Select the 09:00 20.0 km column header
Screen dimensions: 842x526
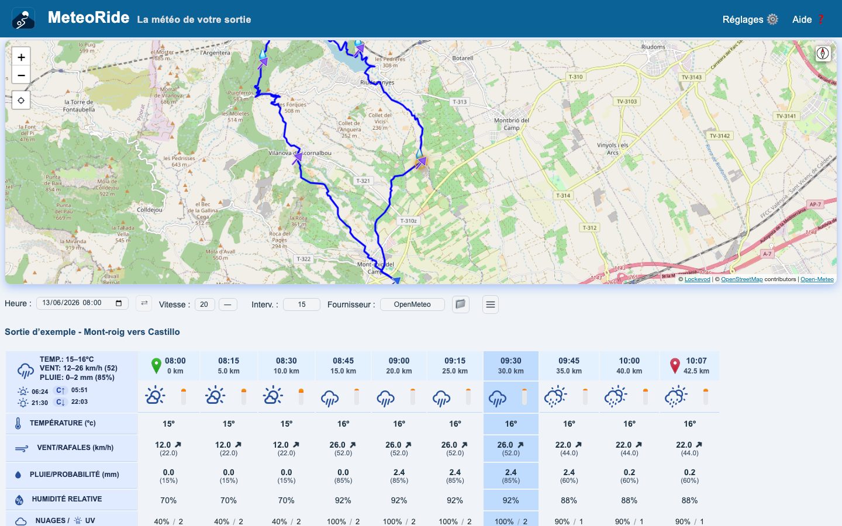399,366
